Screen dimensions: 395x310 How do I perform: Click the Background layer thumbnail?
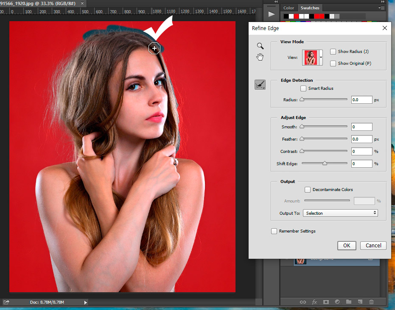pyautogui.click(x=300, y=261)
